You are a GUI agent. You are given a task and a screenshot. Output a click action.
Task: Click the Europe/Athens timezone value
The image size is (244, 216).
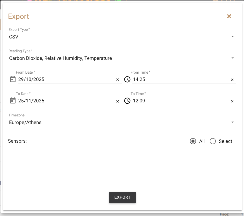[x=25, y=123]
